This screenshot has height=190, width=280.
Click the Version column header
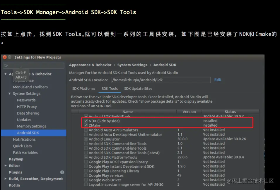tap(189, 112)
